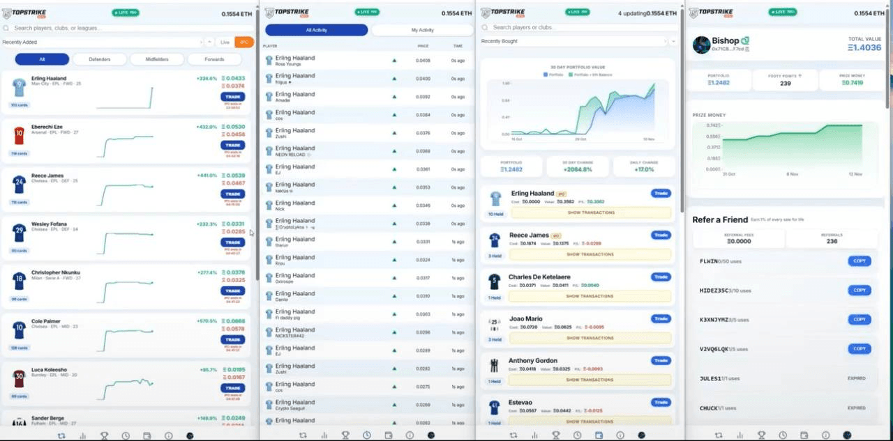Select info icon in portfolio panel bottom bar
893x441 pixels.
tap(620, 435)
